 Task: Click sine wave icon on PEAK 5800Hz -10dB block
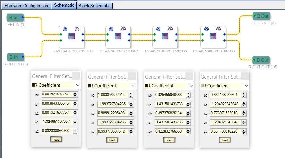coord(218,29)
